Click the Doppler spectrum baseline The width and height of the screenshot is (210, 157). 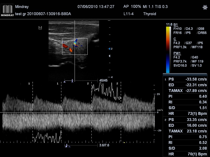[79, 113]
